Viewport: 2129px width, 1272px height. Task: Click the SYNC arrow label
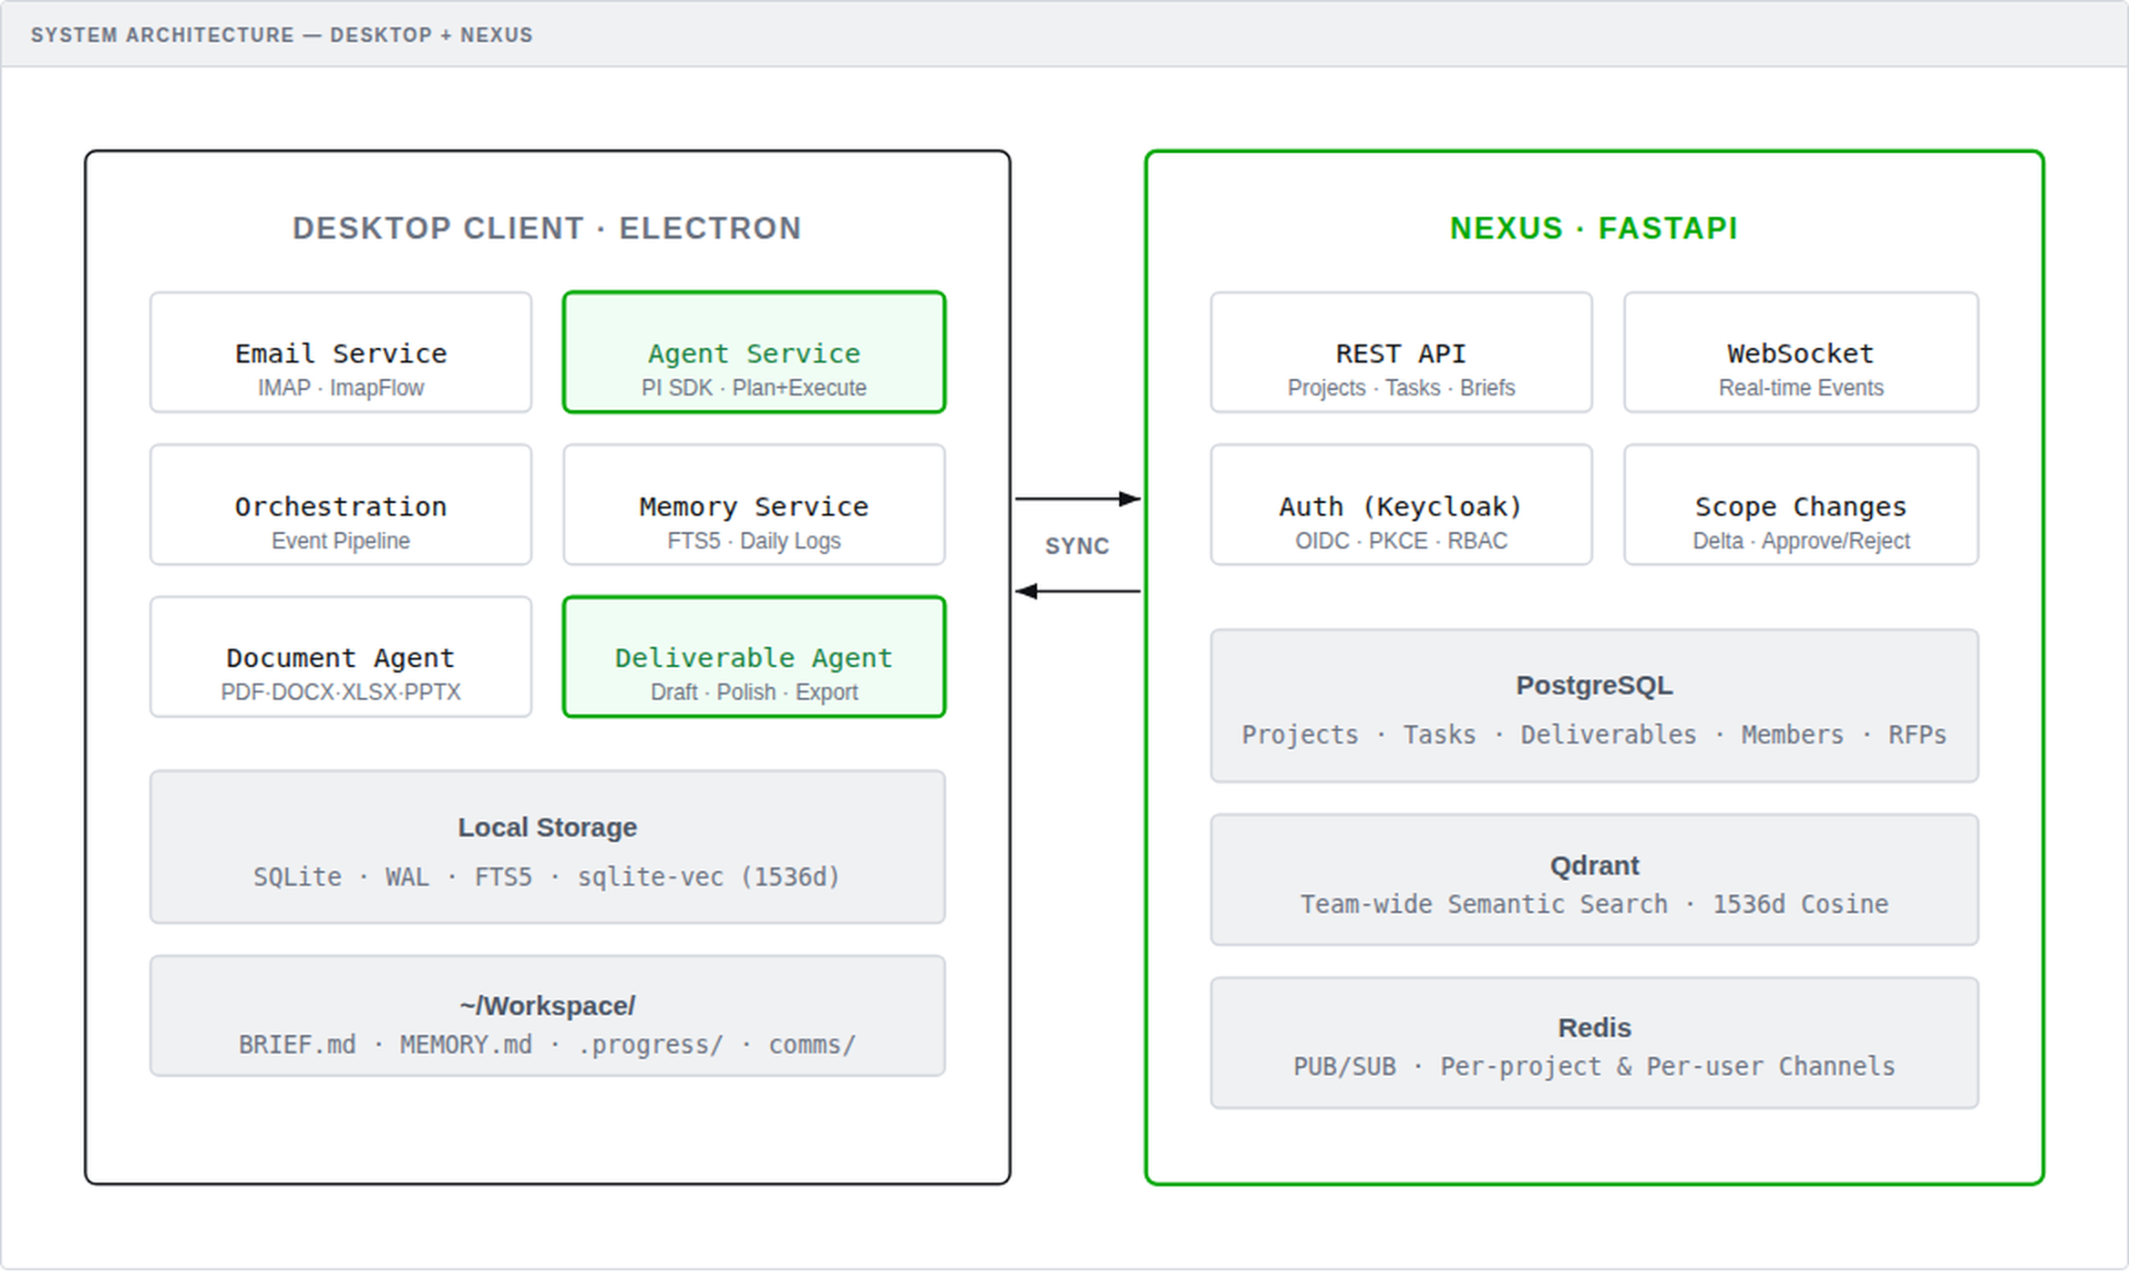1077,547
